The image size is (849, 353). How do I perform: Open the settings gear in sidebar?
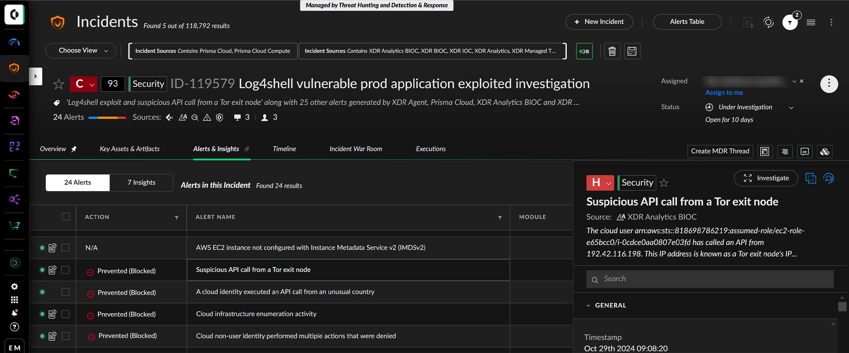(15, 287)
